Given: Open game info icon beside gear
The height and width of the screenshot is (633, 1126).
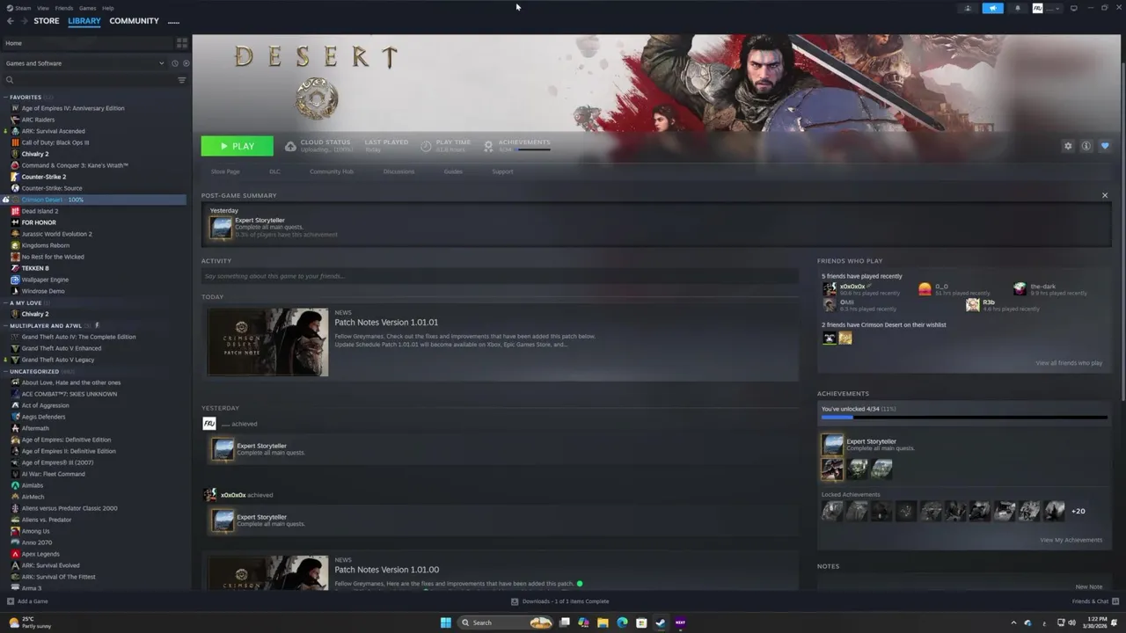Looking at the screenshot, I should point(1086,146).
